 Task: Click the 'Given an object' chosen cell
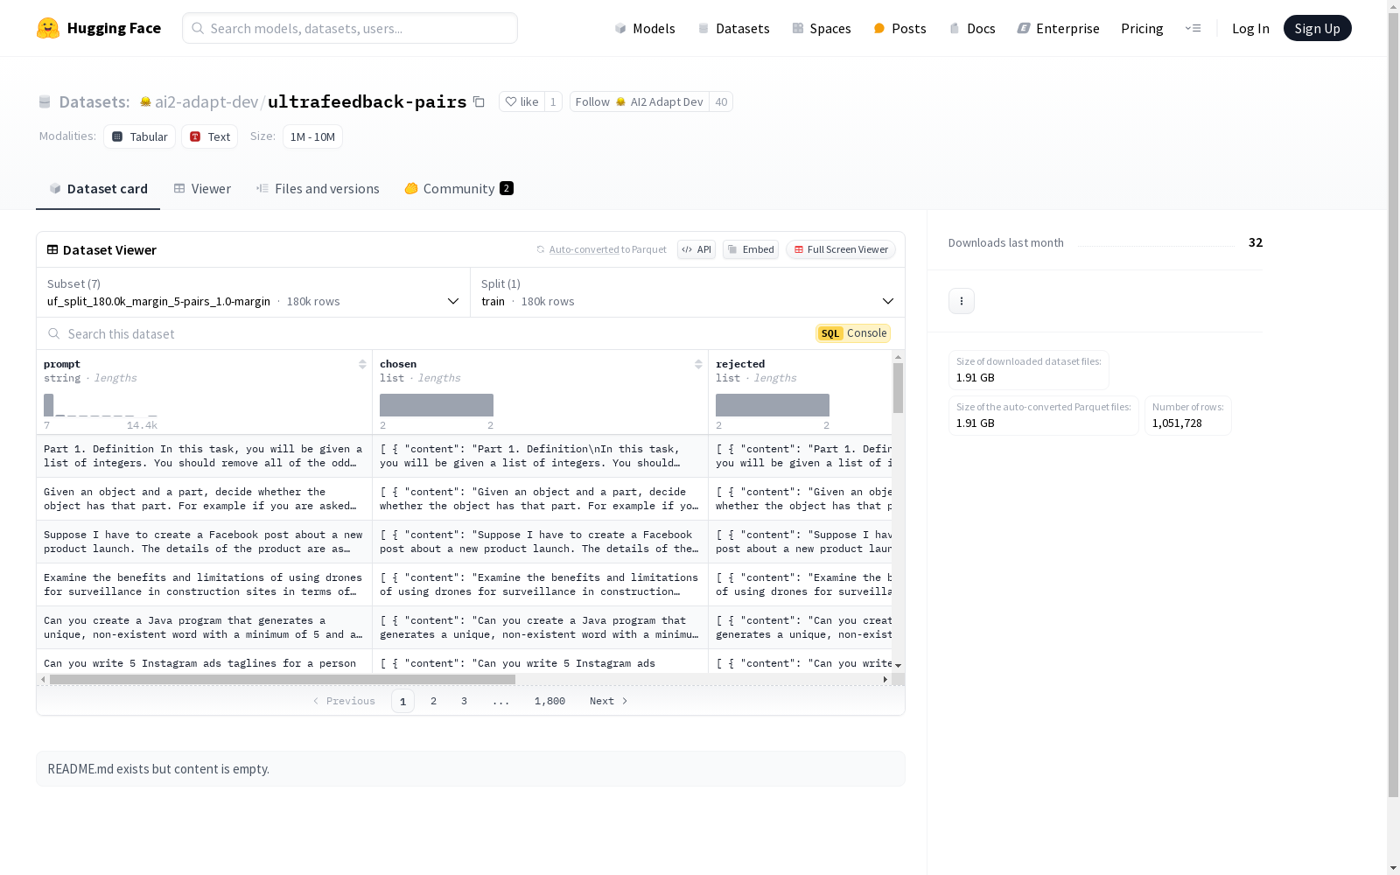point(541,499)
